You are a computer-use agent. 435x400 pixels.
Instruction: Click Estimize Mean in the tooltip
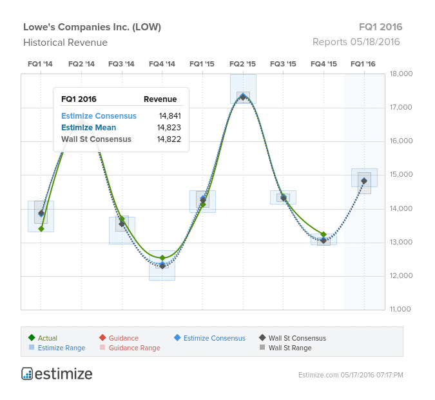tap(88, 128)
